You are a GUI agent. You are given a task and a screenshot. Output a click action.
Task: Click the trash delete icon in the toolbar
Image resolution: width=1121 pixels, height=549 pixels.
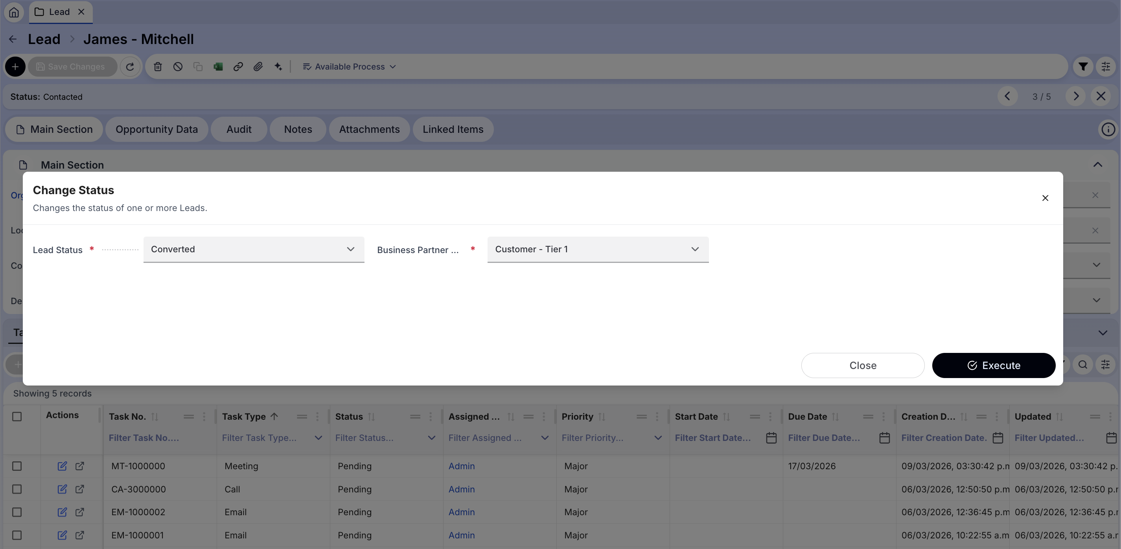158,66
